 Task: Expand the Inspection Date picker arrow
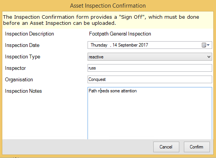[208, 45]
